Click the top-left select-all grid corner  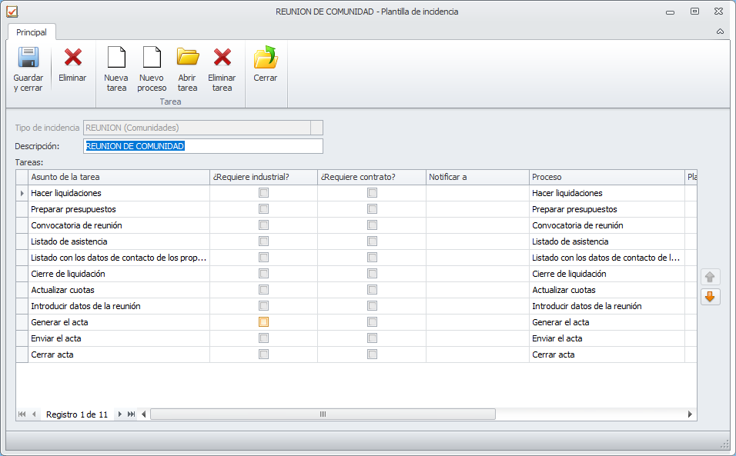[x=22, y=177]
